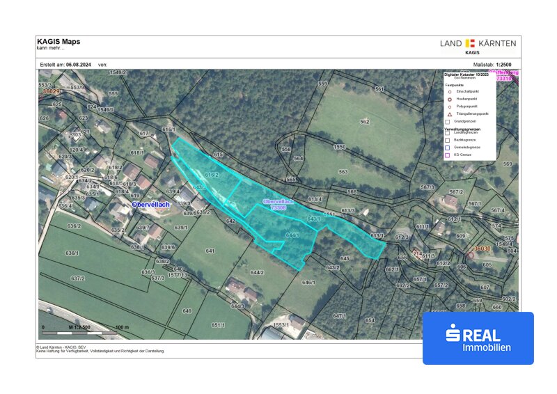This screenshot has width=557, height=394.
Task: Click the KAGIS Maps title
Action: pos(58,41)
